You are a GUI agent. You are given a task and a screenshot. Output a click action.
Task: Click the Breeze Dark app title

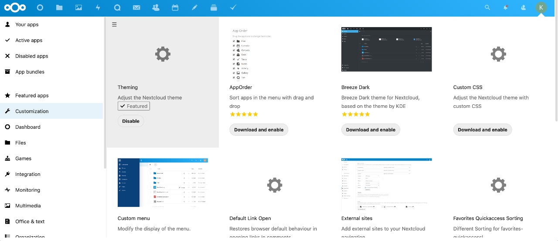tap(355, 87)
